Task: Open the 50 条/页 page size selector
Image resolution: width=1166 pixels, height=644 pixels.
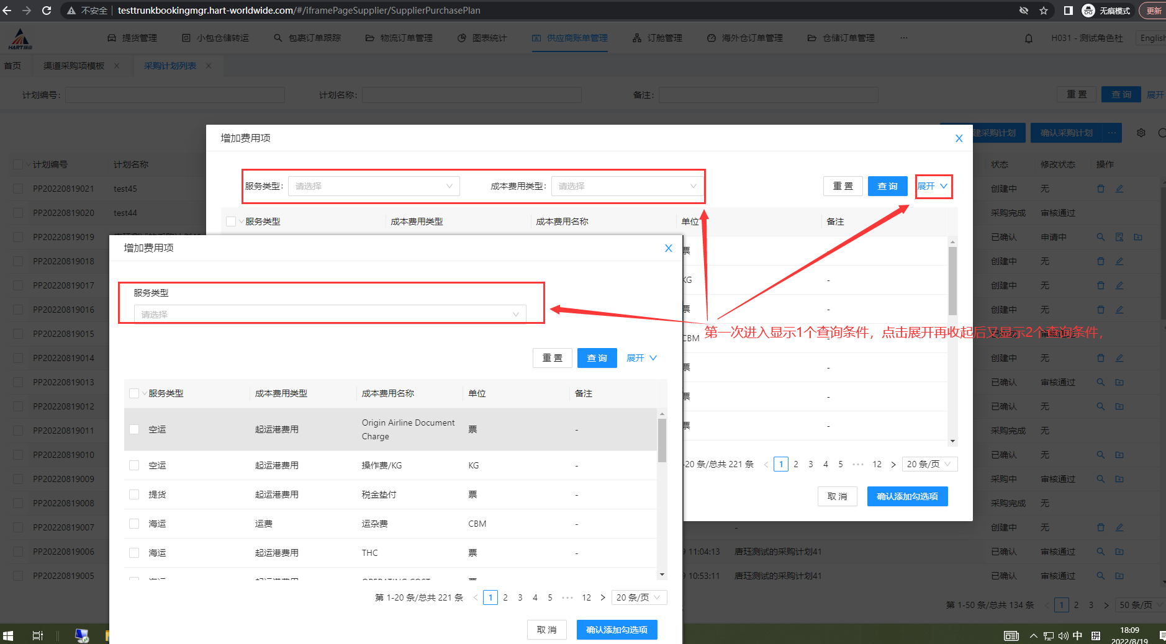Action: click(1139, 605)
